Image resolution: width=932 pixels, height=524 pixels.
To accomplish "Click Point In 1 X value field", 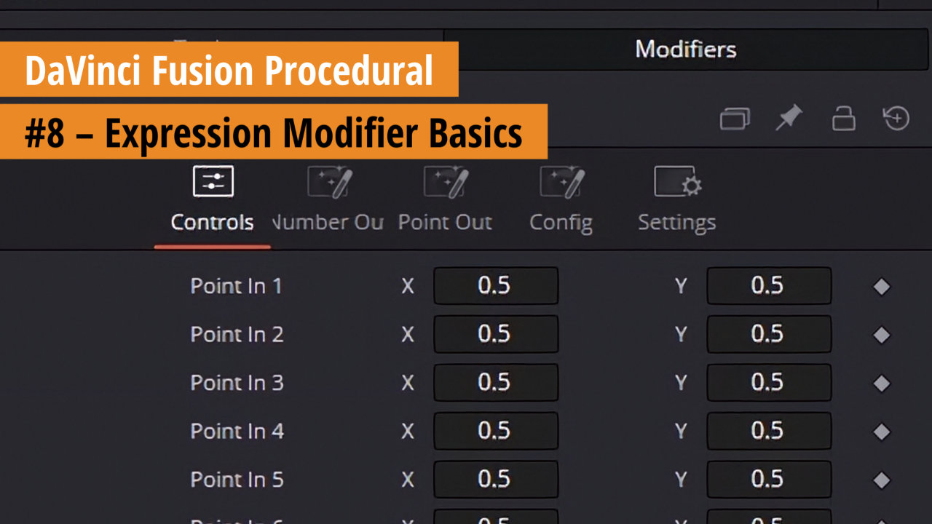I will coord(496,286).
